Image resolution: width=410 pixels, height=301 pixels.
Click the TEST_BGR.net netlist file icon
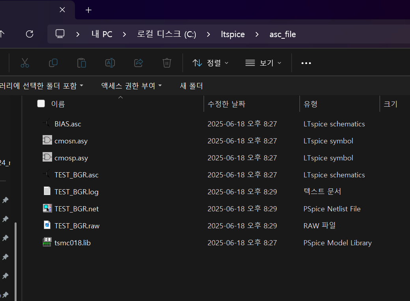point(47,208)
